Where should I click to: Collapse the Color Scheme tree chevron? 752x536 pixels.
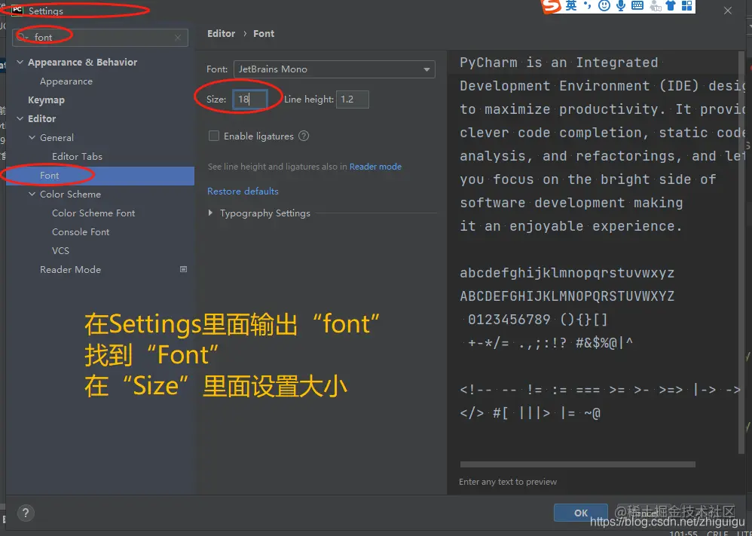point(32,194)
